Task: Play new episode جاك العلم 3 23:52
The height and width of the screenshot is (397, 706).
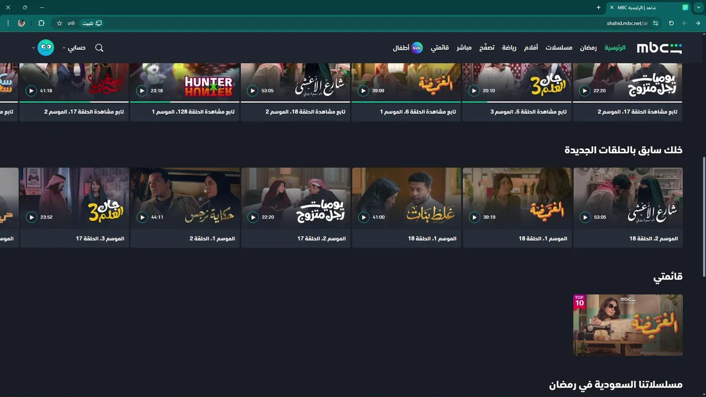Action: tap(31, 217)
